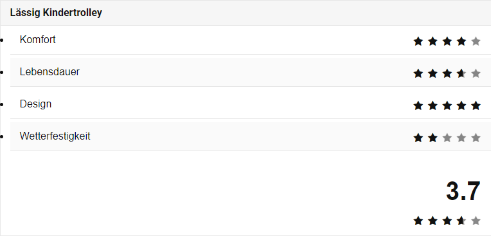Click the last grey star of Wetterfestigkeit

(476, 138)
